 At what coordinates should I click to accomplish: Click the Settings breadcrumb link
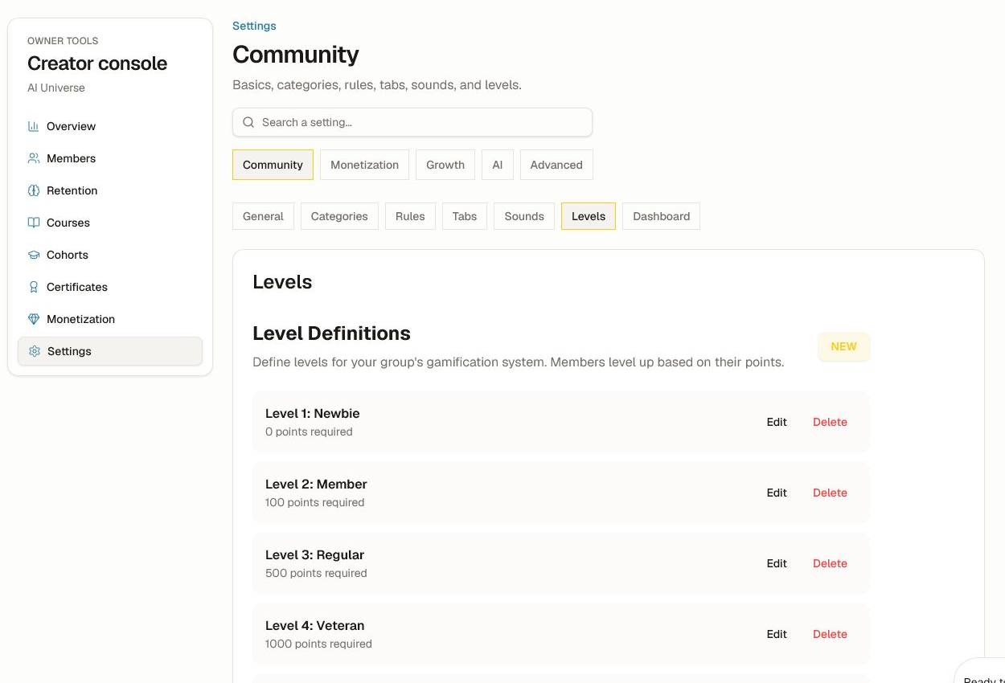[254, 26]
